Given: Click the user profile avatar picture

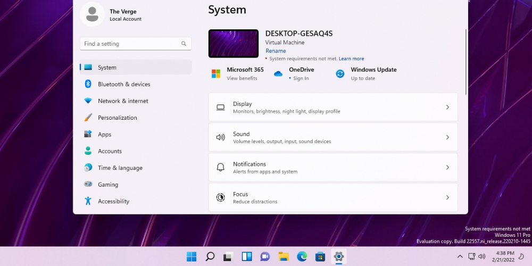Looking at the screenshot, I should [x=92, y=14].
